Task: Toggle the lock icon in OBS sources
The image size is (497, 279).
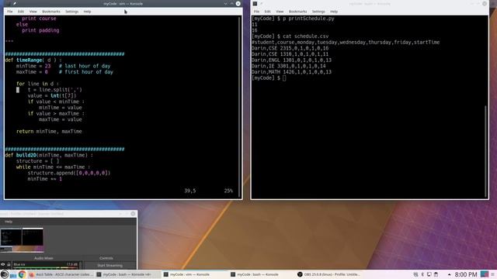Action: (9, 264)
